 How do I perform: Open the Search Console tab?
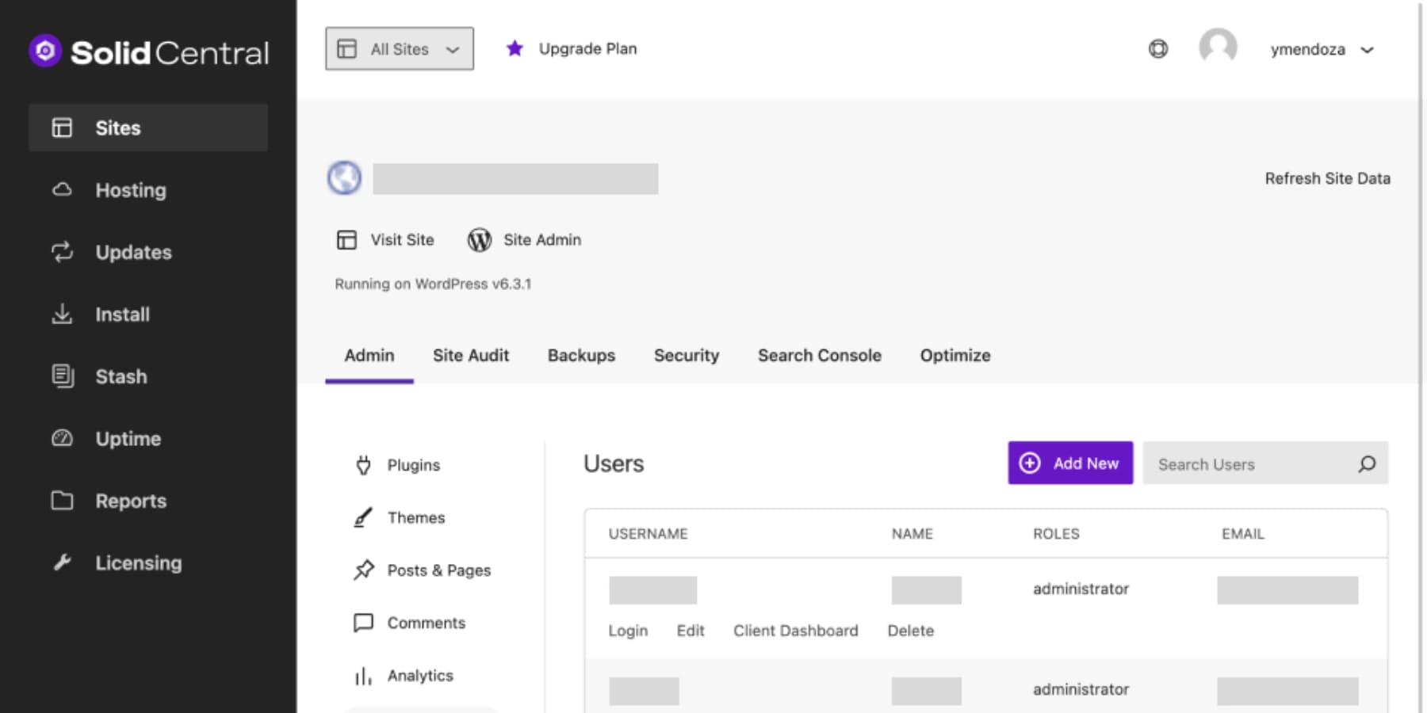(x=819, y=355)
